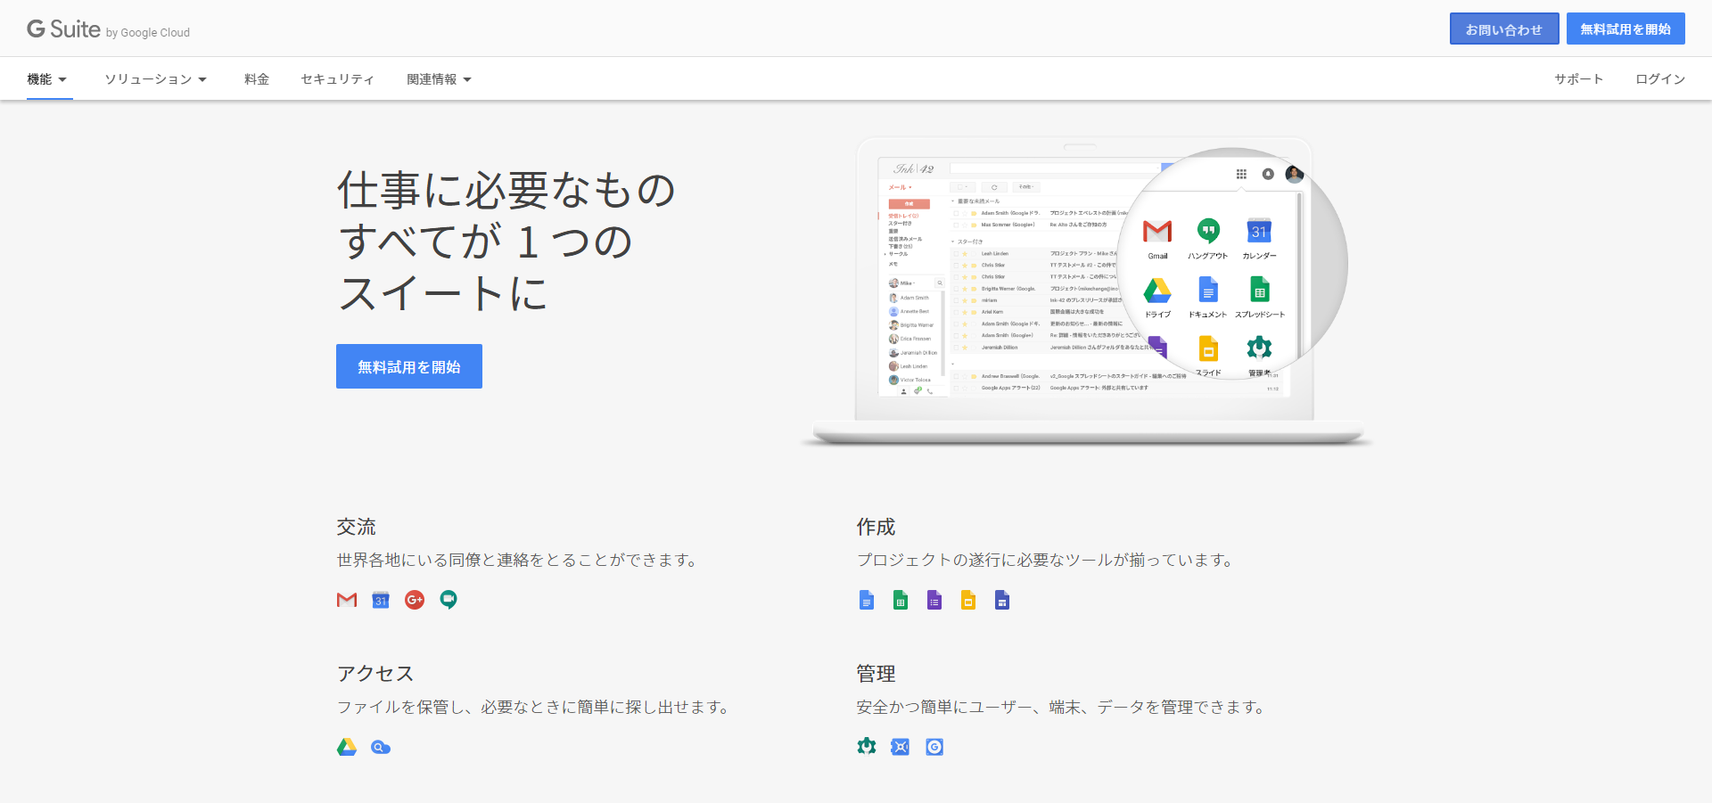The height and width of the screenshot is (803, 1712).
Task: Expand the 機能 dropdown menu
Action: [x=47, y=79]
